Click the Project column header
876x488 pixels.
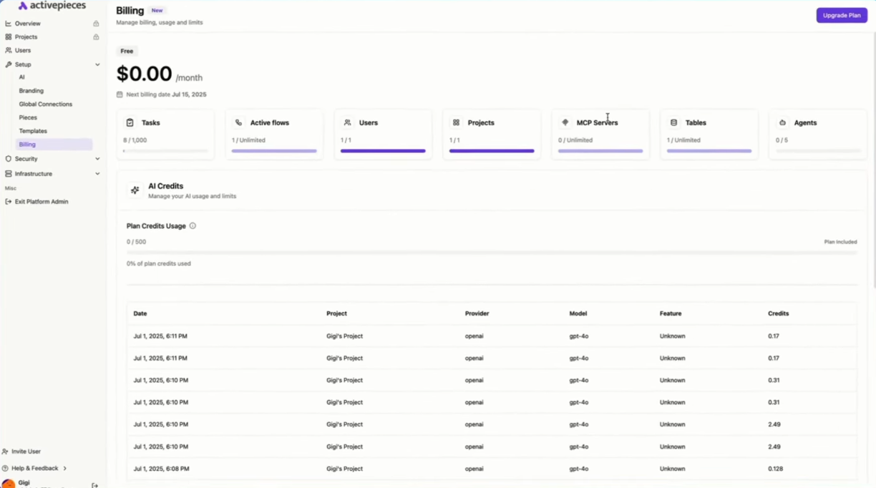click(336, 313)
